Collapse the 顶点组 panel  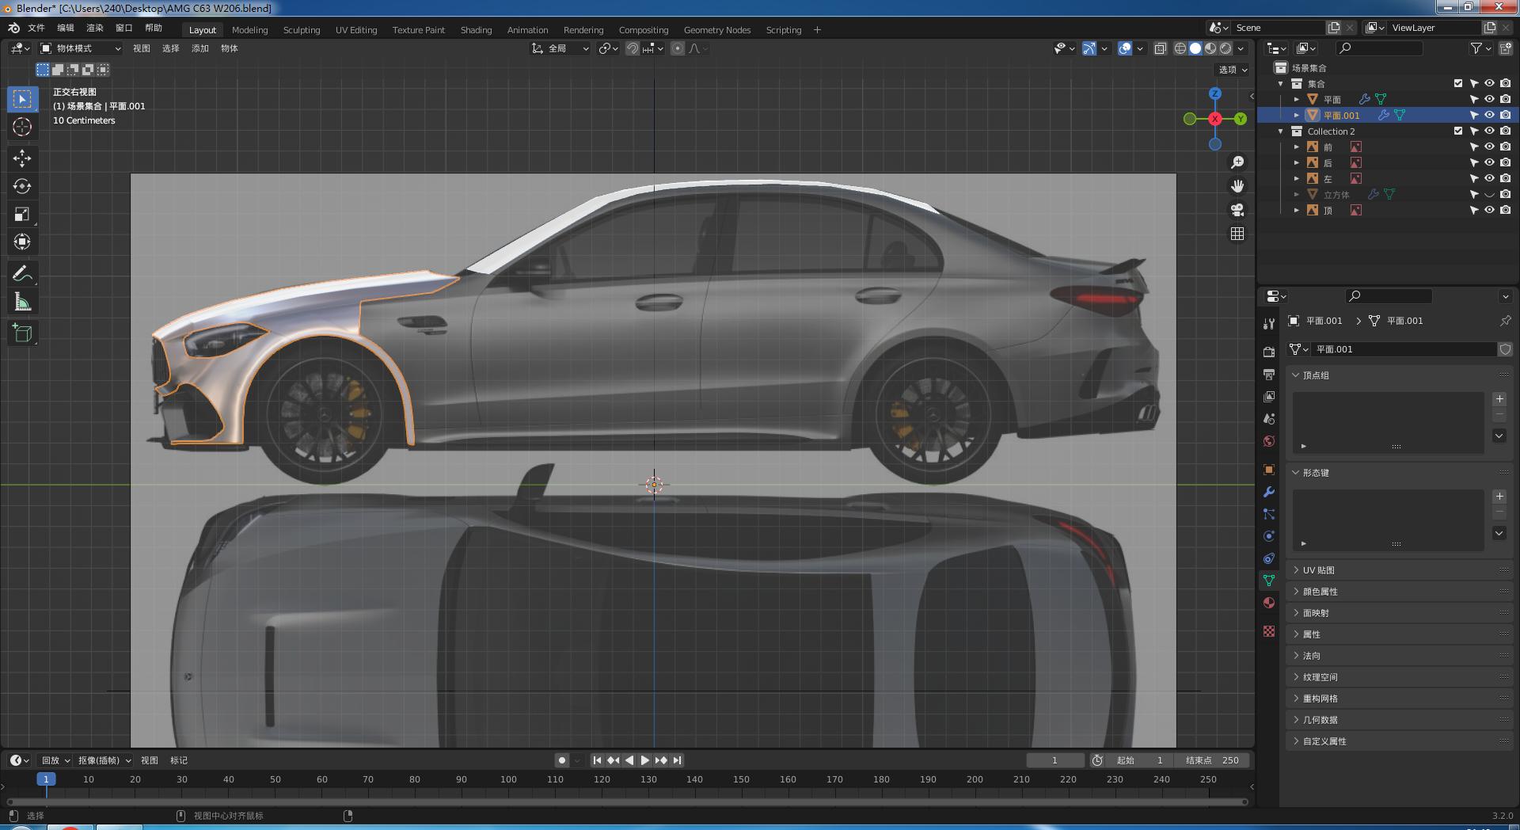tap(1296, 375)
